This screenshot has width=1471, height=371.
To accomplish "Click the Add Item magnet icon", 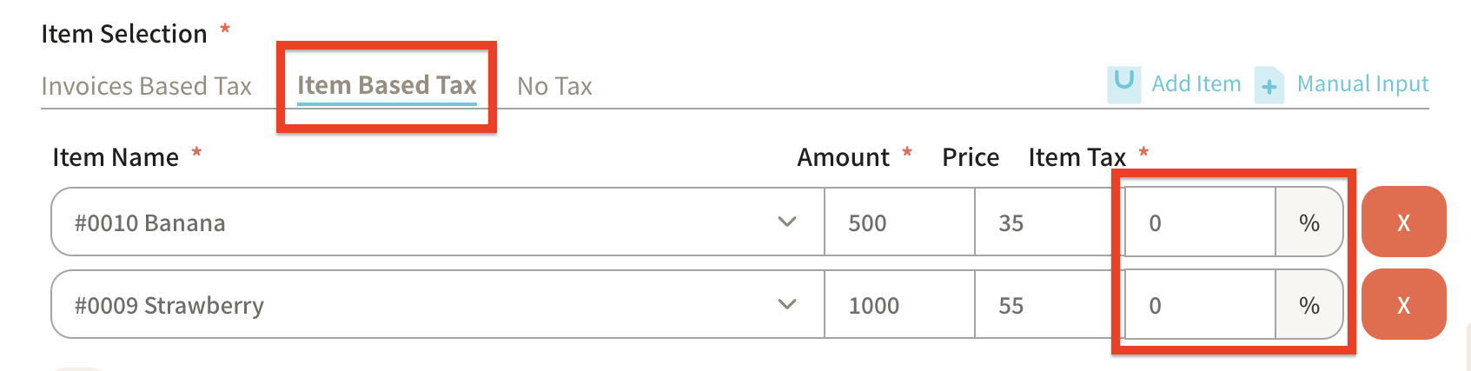I will (1124, 84).
